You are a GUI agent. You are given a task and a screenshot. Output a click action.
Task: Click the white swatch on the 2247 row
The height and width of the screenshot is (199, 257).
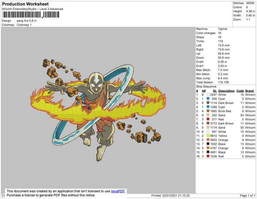[x=208, y=94]
